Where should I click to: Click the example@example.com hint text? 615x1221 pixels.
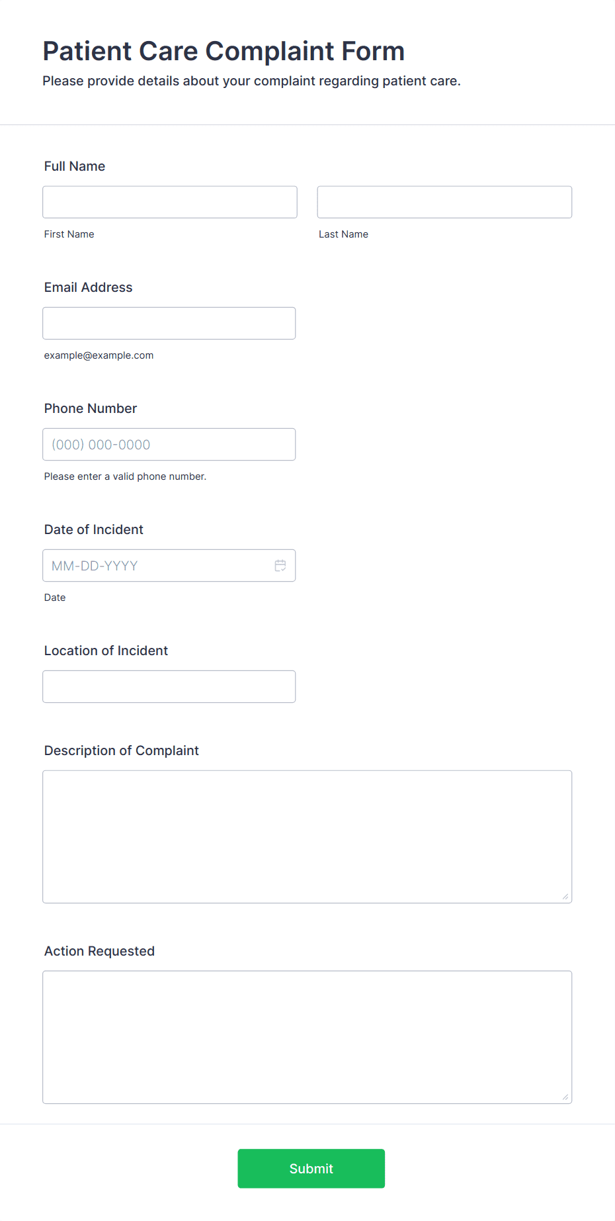99,355
